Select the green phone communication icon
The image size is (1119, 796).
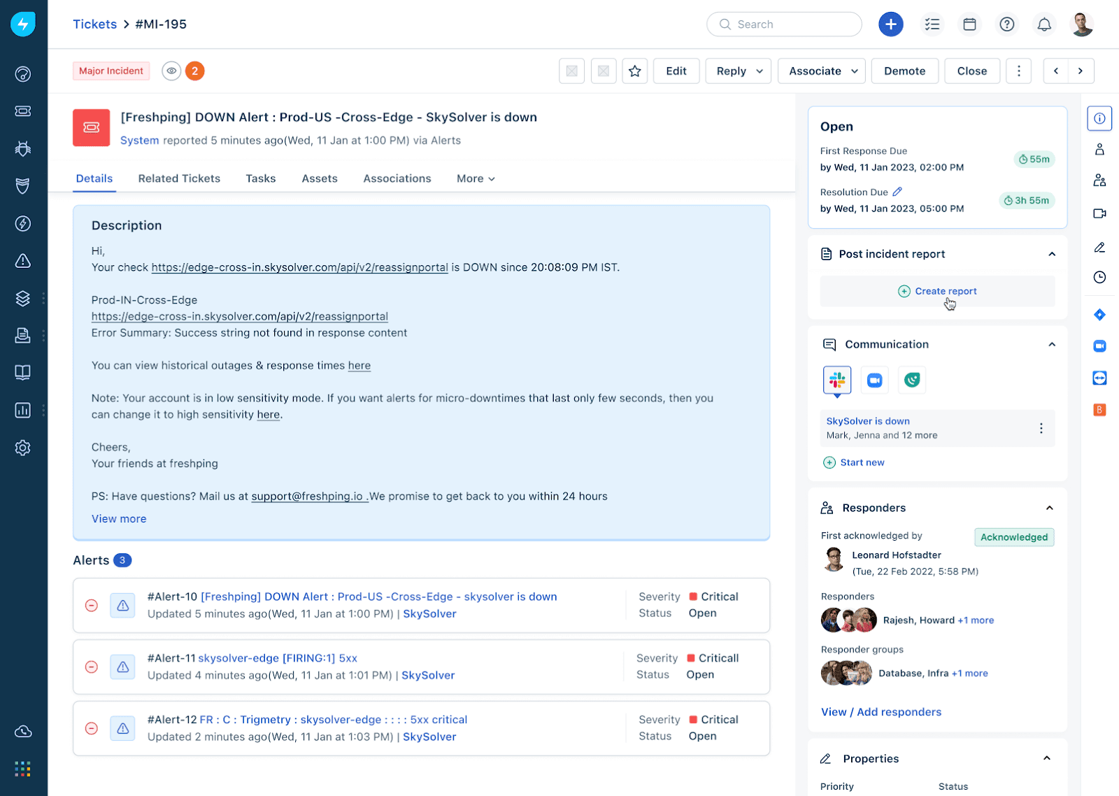click(x=912, y=380)
